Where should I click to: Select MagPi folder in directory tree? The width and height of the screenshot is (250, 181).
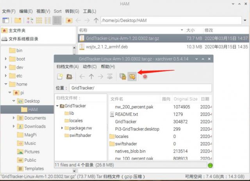27,135
